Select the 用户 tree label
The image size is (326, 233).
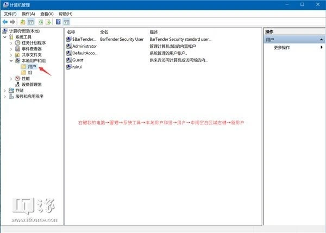coord(32,66)
